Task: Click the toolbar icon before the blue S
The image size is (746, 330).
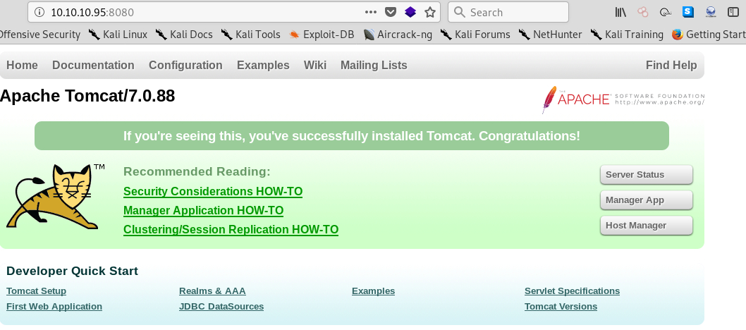Action: [666, 13]
